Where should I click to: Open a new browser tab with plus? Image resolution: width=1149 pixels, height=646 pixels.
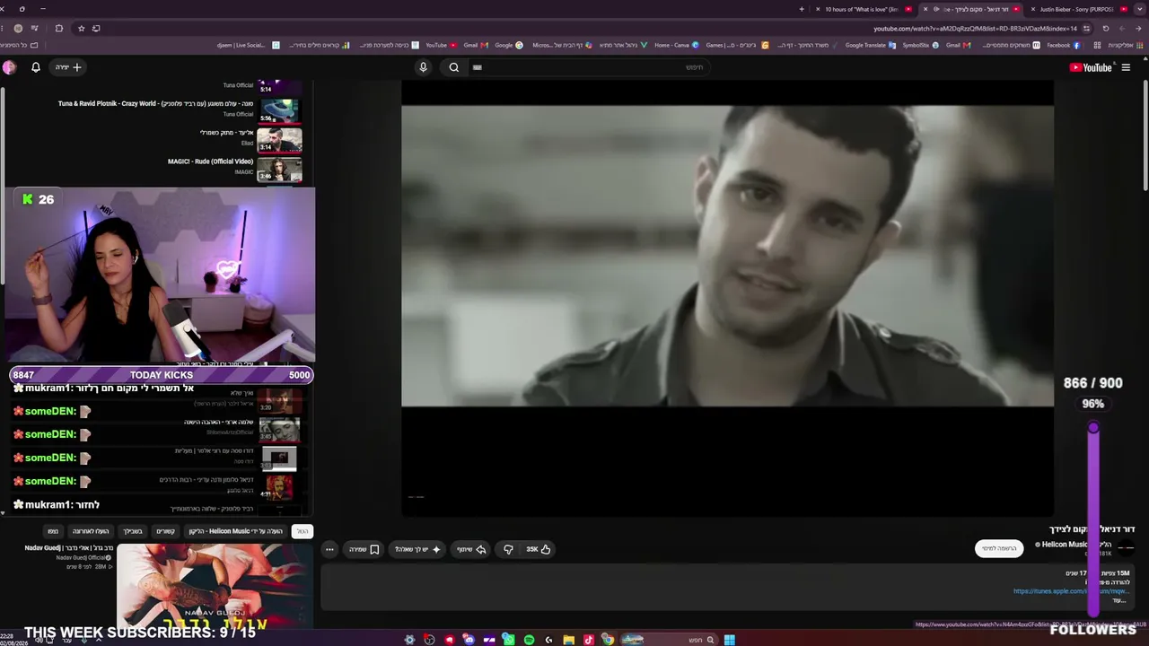(802, 9)
